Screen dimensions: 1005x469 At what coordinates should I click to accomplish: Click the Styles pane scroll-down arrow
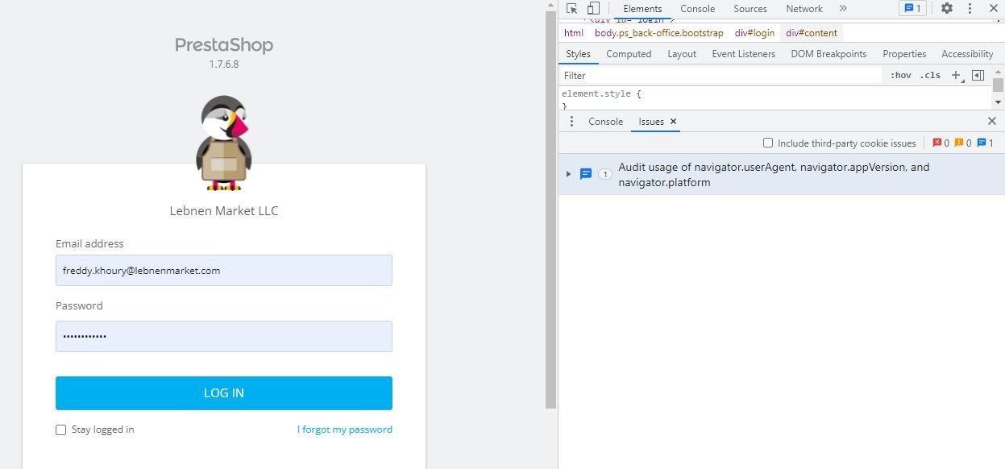[998, 103]
